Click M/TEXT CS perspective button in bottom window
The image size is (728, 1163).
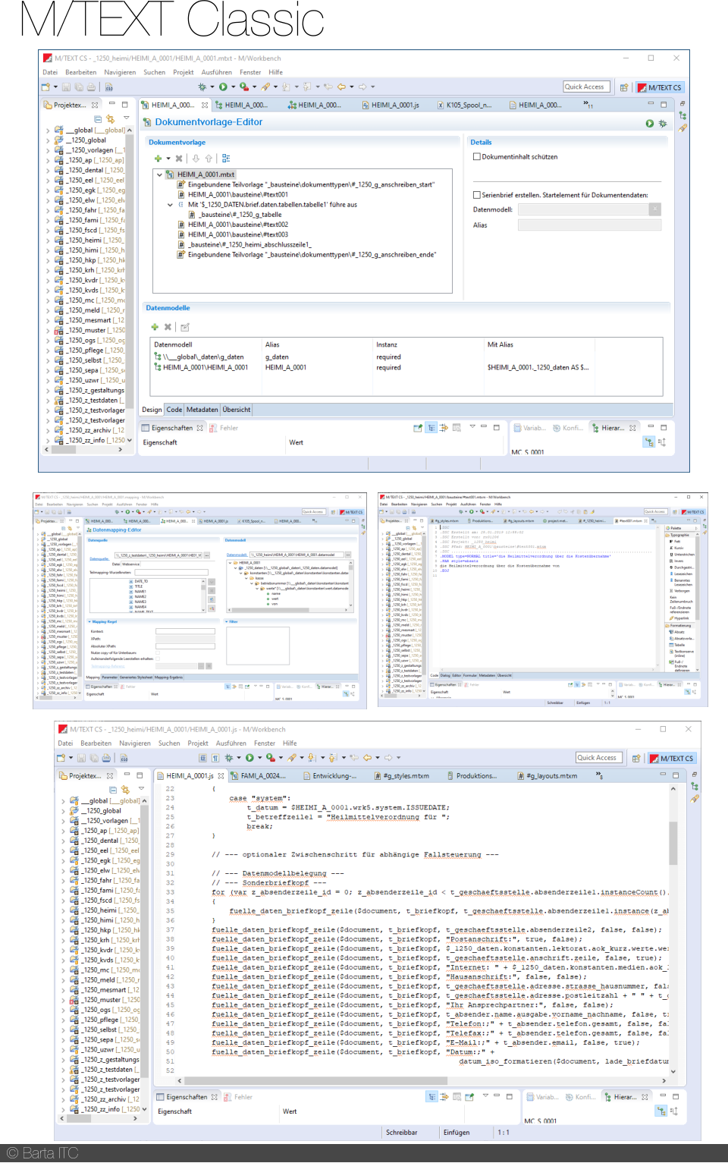pos(672,758)
